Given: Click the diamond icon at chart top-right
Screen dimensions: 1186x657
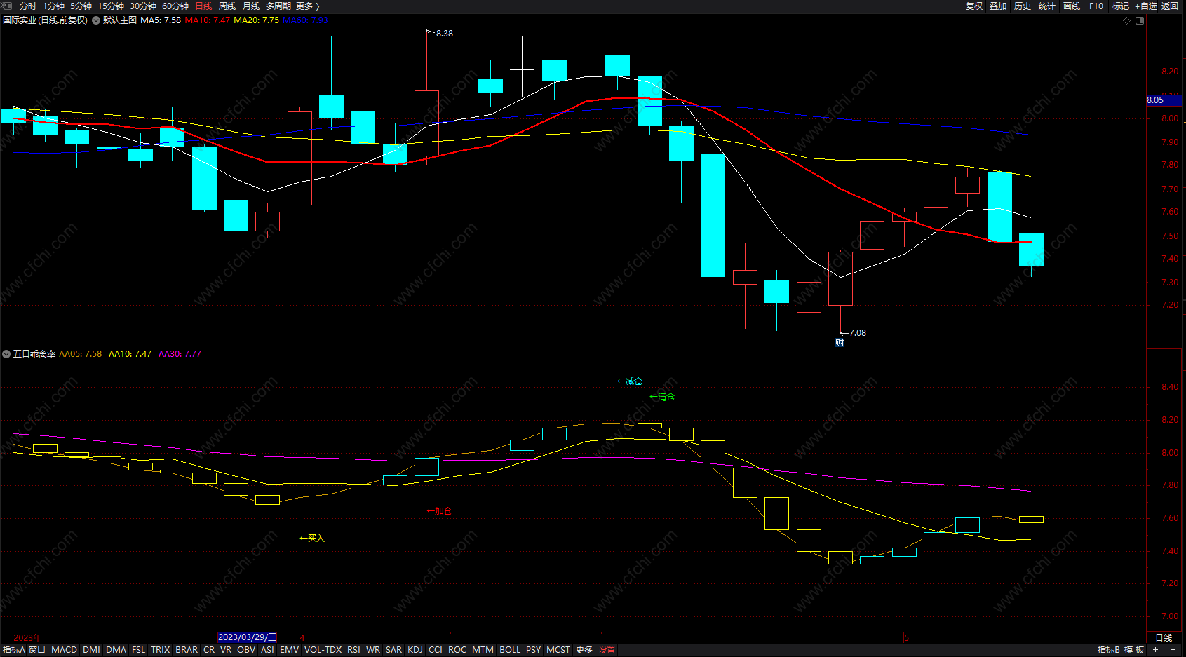Looking at the screenshot, I should (1127, 20).
